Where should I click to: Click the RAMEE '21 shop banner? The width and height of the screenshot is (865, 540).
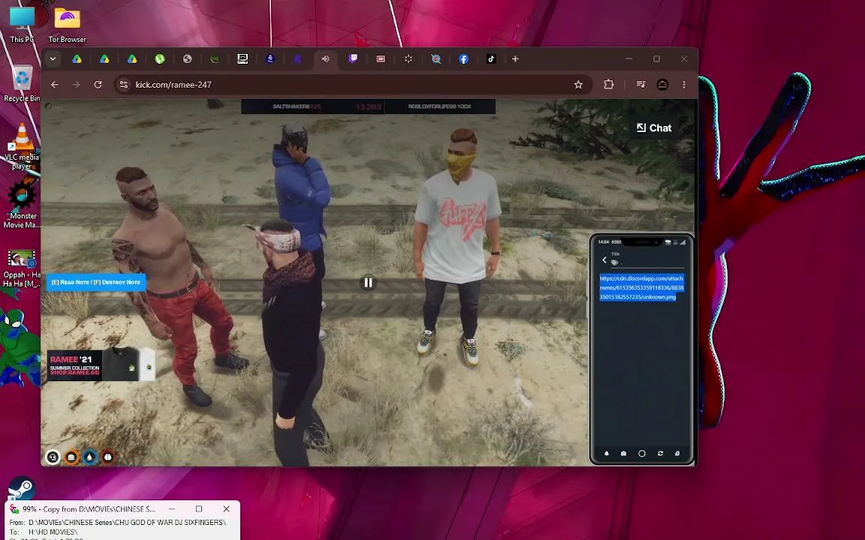coord(101,365)
